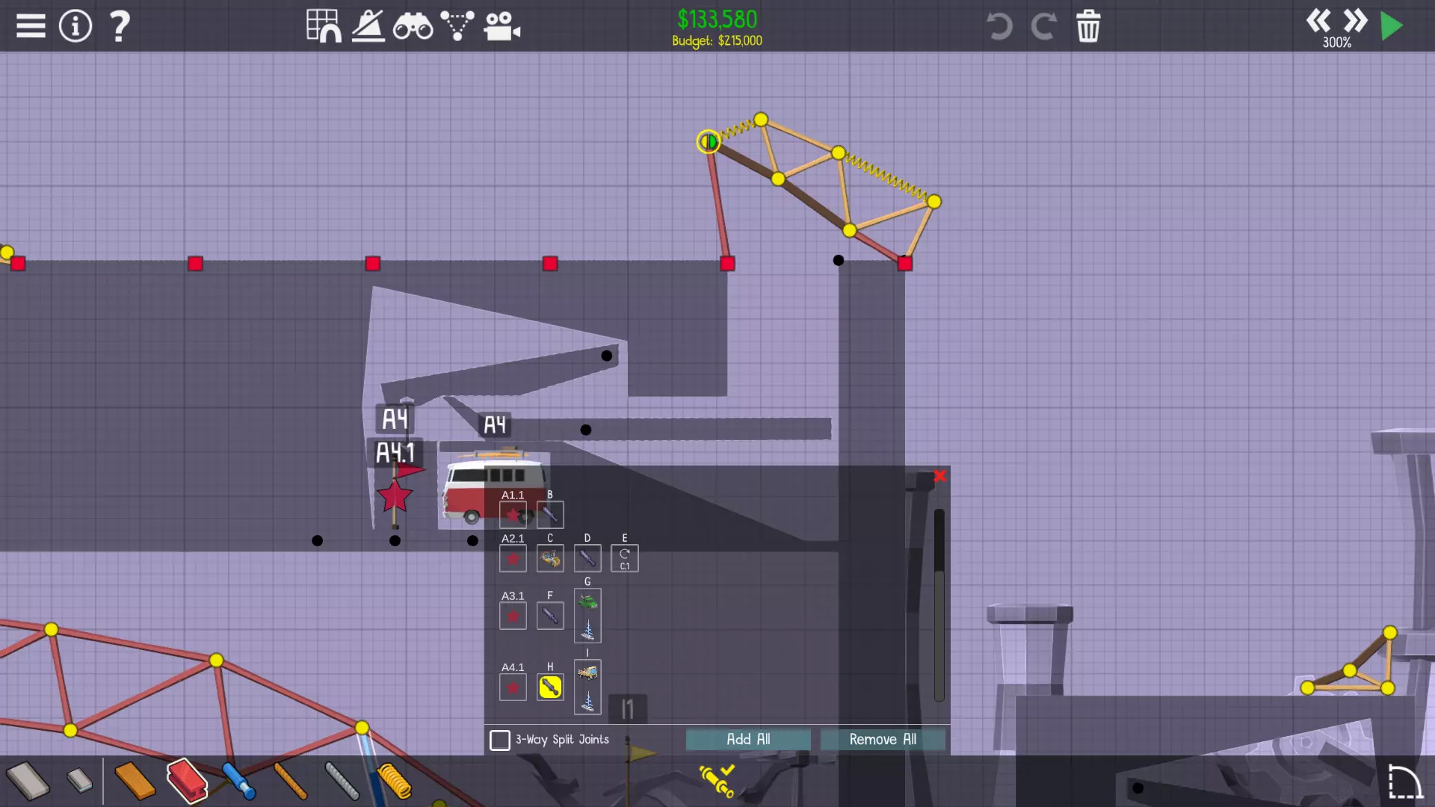The height and width of the screenshot is (807, 1435).
Task: Toggle hydraulic phase B piston box
Action: (x=550, y=514)
